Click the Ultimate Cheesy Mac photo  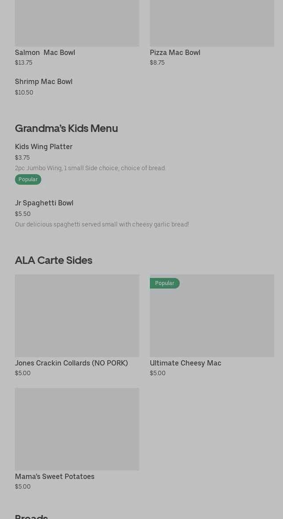[x=212, y=320]
